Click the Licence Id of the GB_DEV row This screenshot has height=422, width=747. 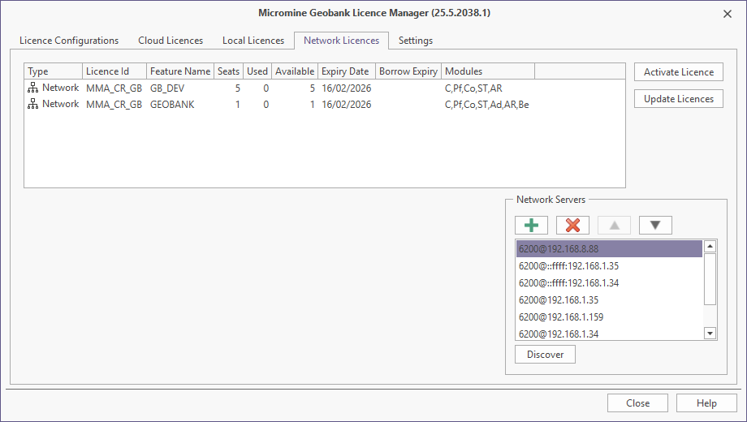coord(114,88)
